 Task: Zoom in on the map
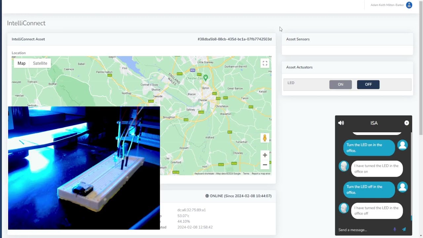click(x=265, y=155)
